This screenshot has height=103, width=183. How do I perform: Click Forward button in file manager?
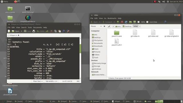108,22
